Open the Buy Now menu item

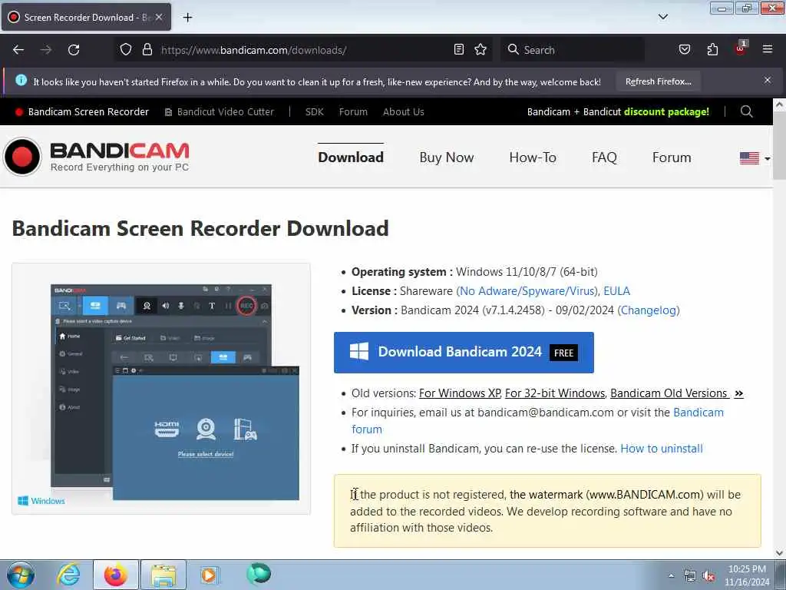pos(447,157)
